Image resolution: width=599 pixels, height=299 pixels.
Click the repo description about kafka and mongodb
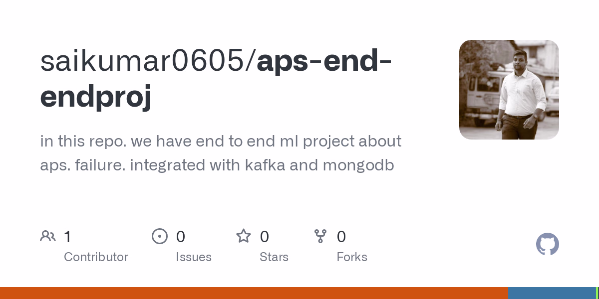click(221, 153)
